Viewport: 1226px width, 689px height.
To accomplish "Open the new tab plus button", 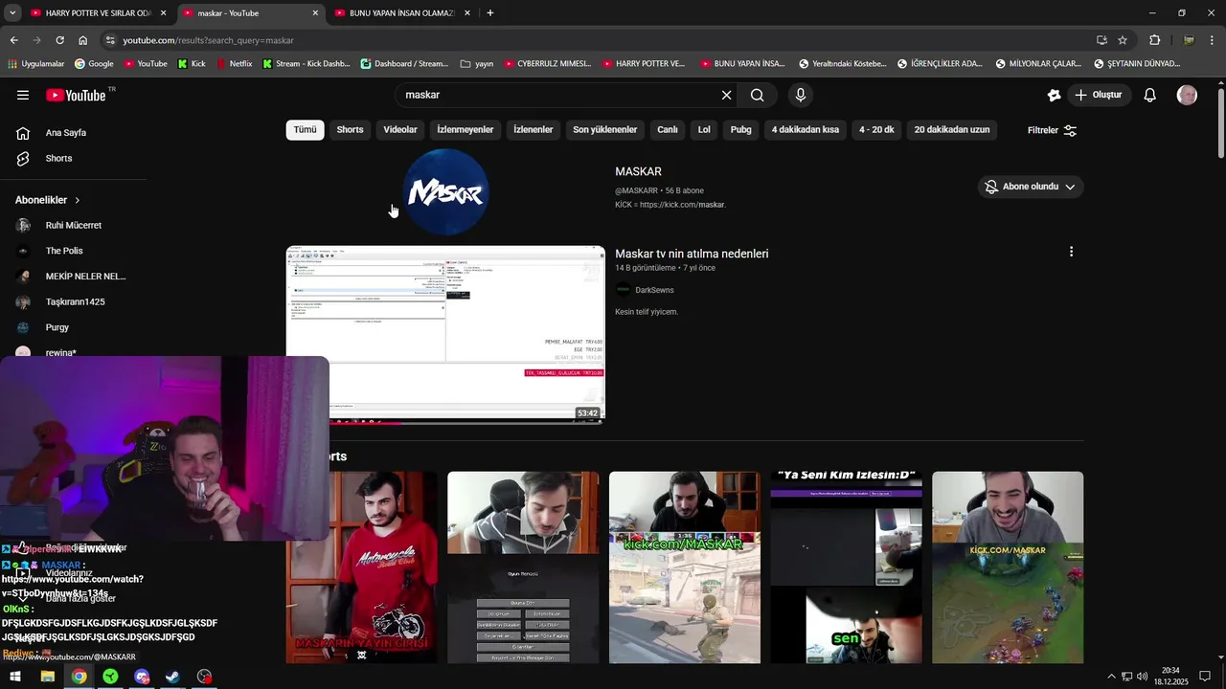I will pyautogui.click(x=489, y=13).
